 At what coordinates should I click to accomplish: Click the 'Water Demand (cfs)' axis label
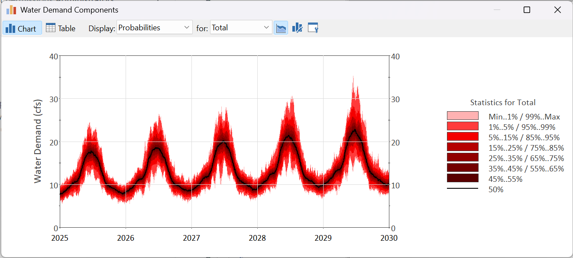coord(38,141)
